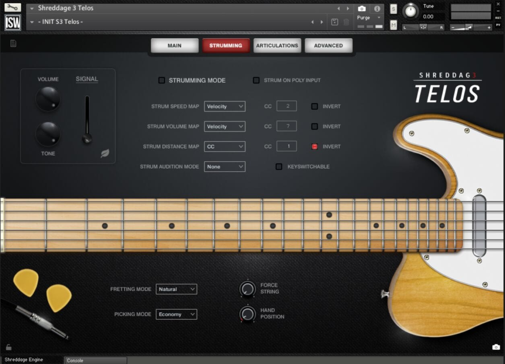The width and height of the screenshot is (505, 364).
Task: Open the Picking Mode dropdown
Action: pos(176,314)
